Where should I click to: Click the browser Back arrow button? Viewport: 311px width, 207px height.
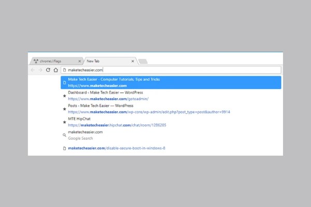(33, 70)
